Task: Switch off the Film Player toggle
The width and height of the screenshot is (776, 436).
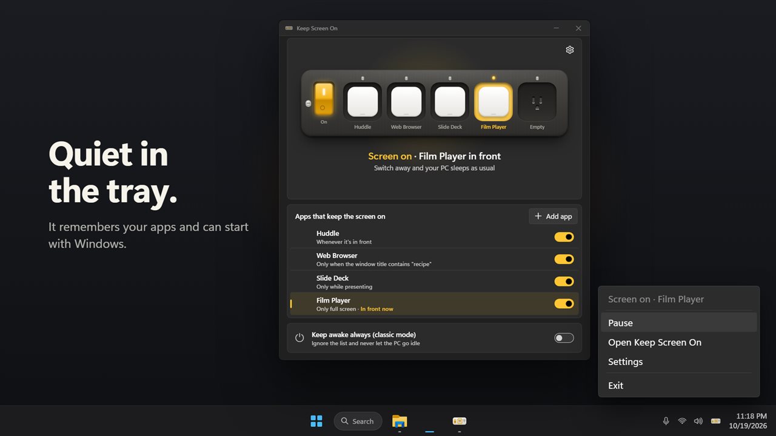Action: click(x=564, y=303)
